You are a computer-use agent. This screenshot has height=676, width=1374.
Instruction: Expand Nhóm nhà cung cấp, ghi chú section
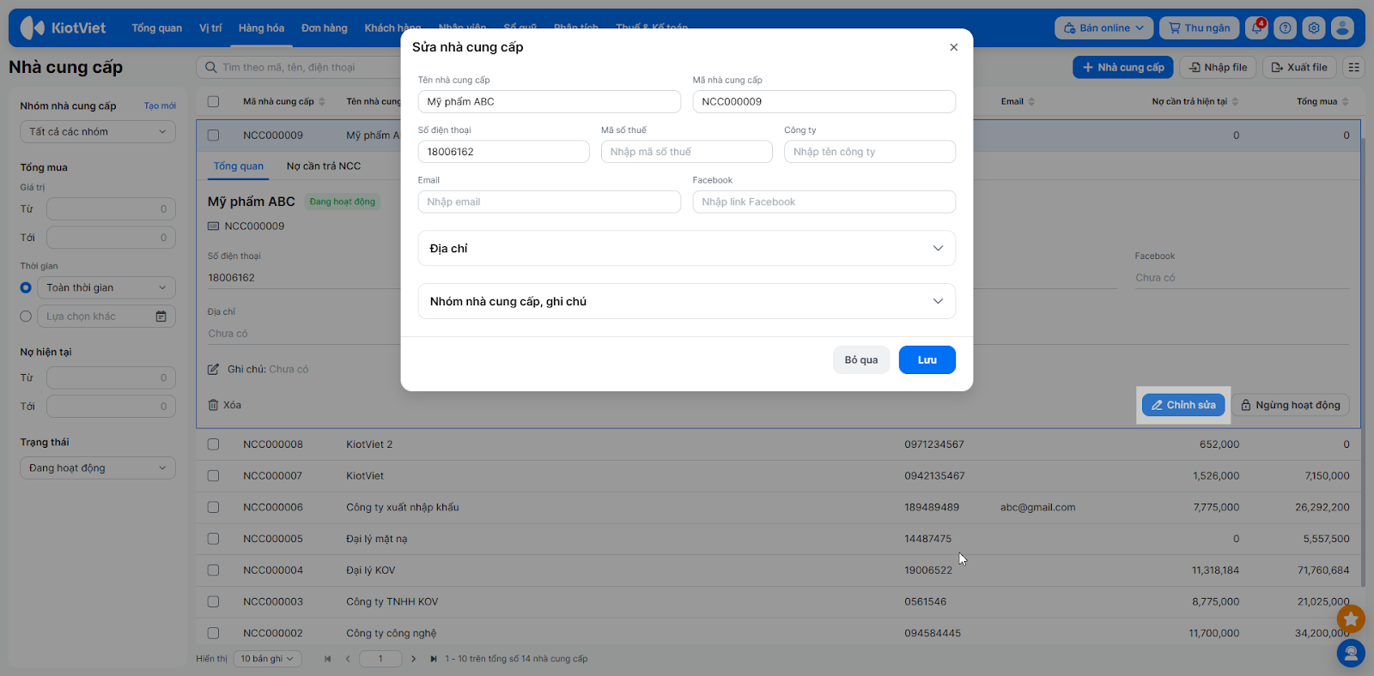point(687,301)
